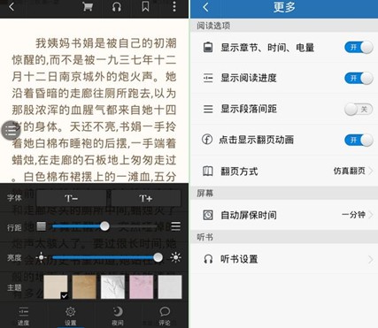Click the clock icon beside 自动屏保时间
The height and width of the screenshot is (328, 378).
(x=208, y=215)
